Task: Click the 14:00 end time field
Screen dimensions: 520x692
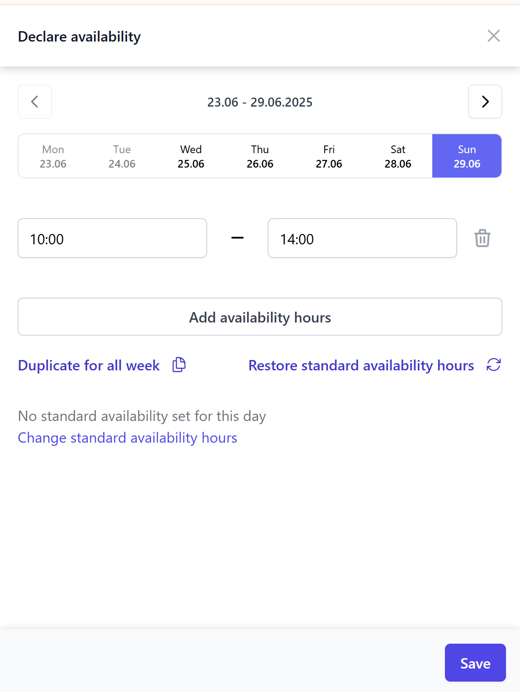Action: (362, 238)
